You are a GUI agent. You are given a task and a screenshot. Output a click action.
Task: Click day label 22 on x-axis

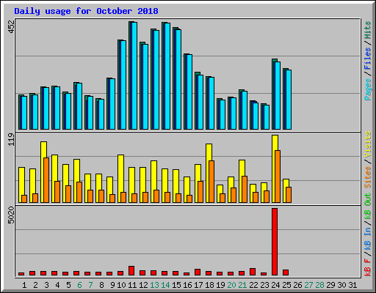(253, 285)
